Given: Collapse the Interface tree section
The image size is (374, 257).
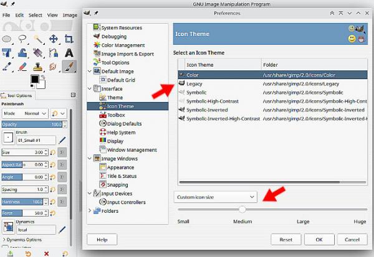Looking at the screenshot, I should tap(90, 88).
